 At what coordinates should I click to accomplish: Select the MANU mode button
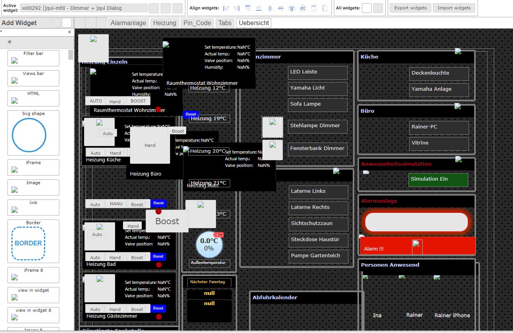[x=116, y=204]
